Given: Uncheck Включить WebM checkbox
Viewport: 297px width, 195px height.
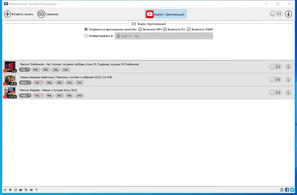Looking at the screenshot, I should coord(189,29).
